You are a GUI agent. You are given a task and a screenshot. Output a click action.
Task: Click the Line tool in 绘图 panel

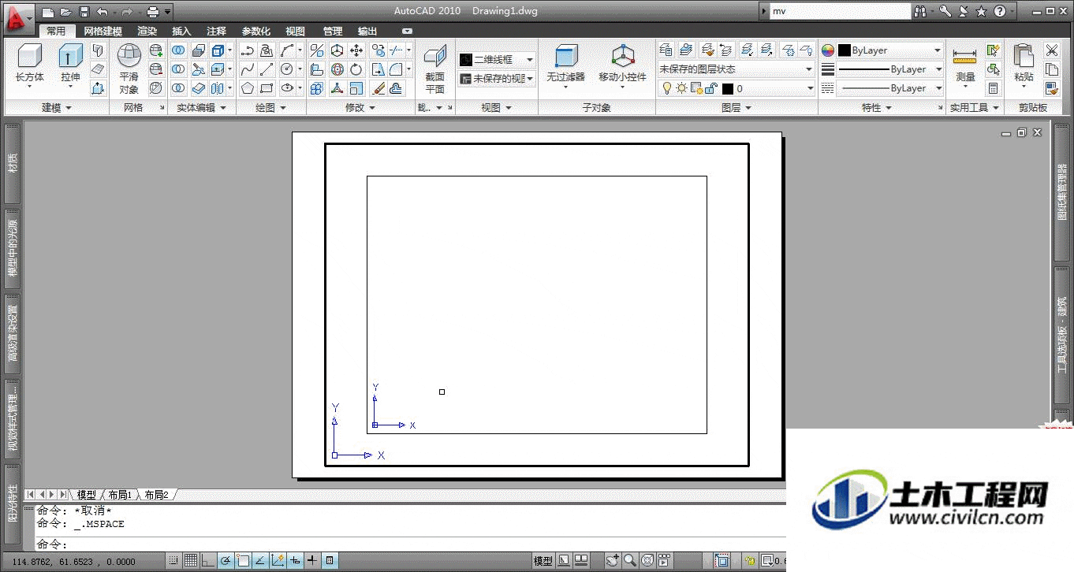coord(267,69)
